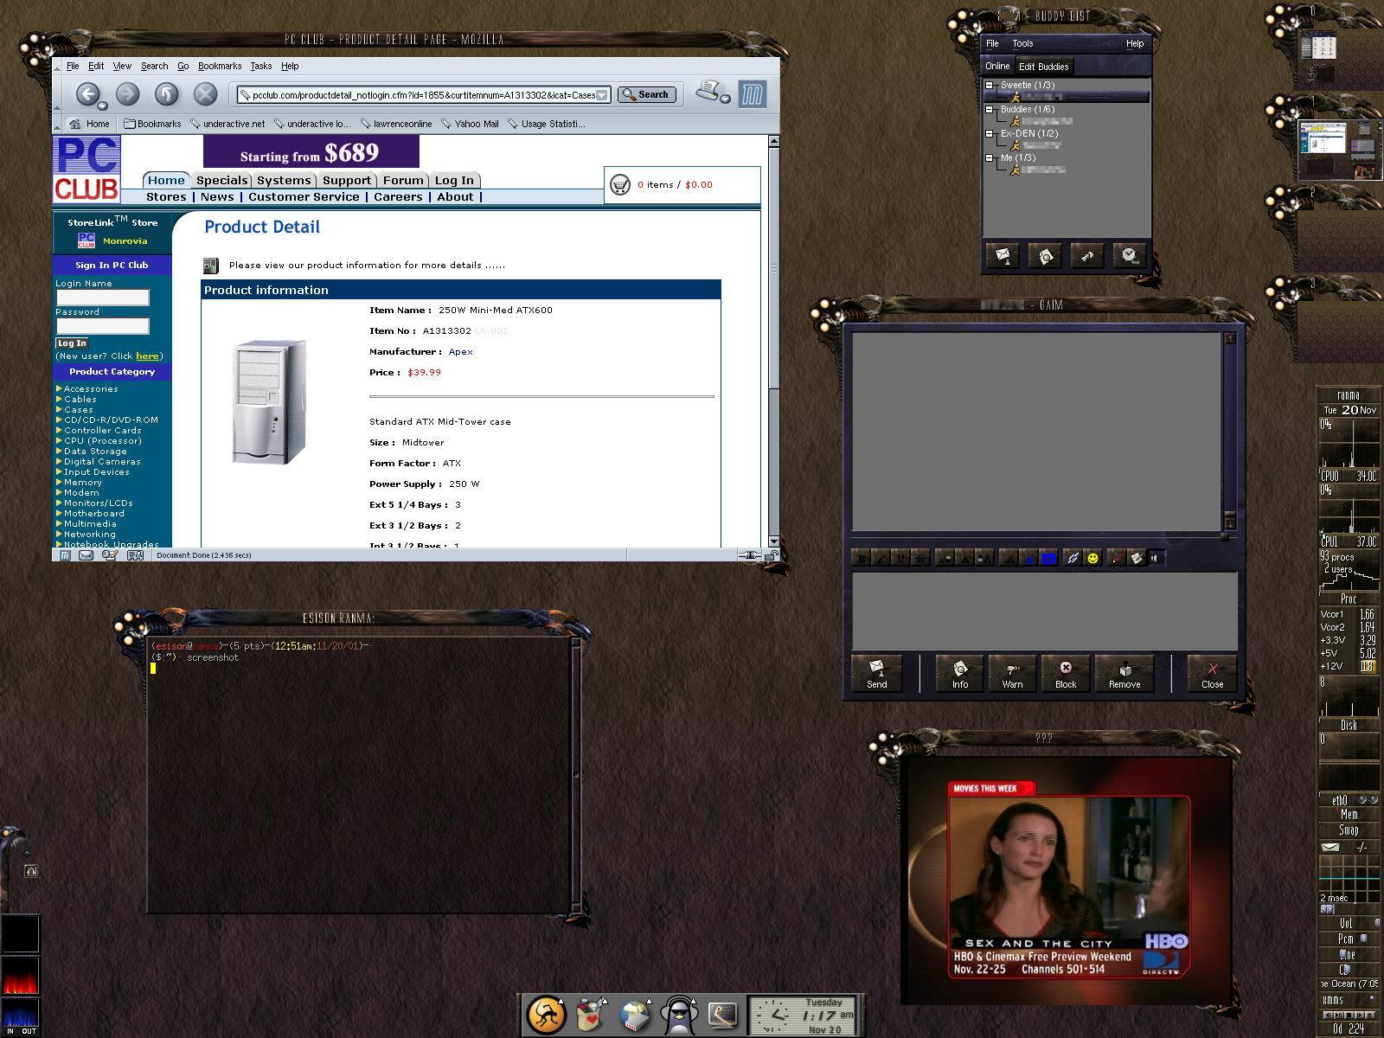Click Block button in Gaim conversation

tap(1066, 672)
